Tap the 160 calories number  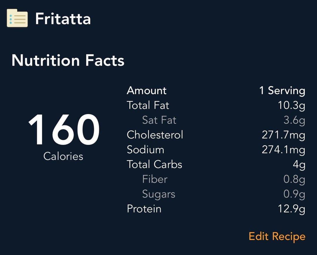(x=64, y=130)
